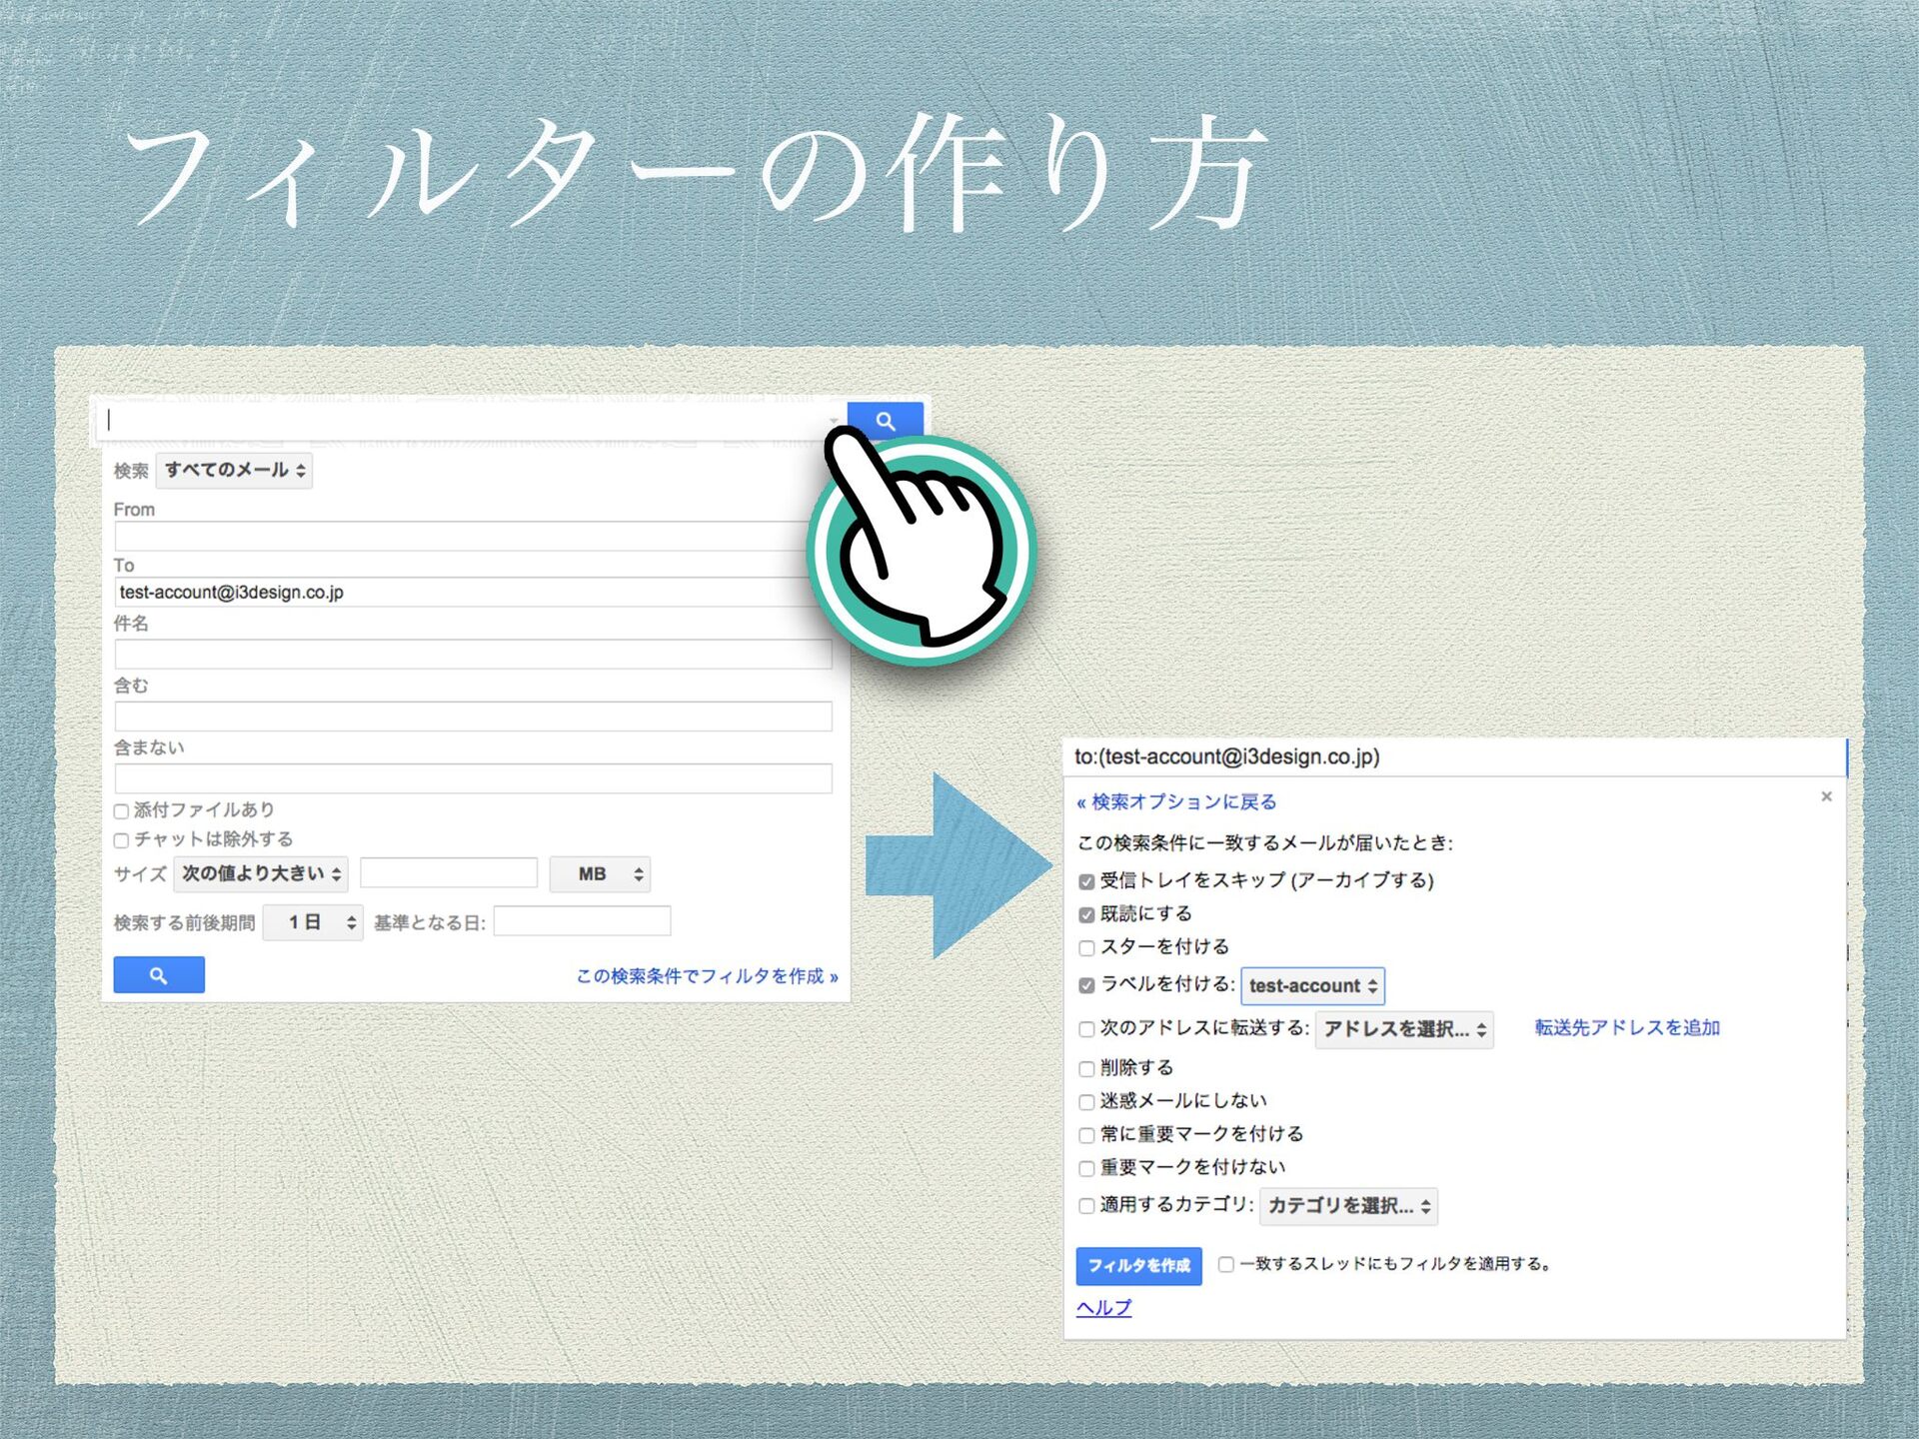The image size is (1919, 1439).
Task: Expand the アドレスを選択 forwarding dropdown
Action: pos(1404,1029)
